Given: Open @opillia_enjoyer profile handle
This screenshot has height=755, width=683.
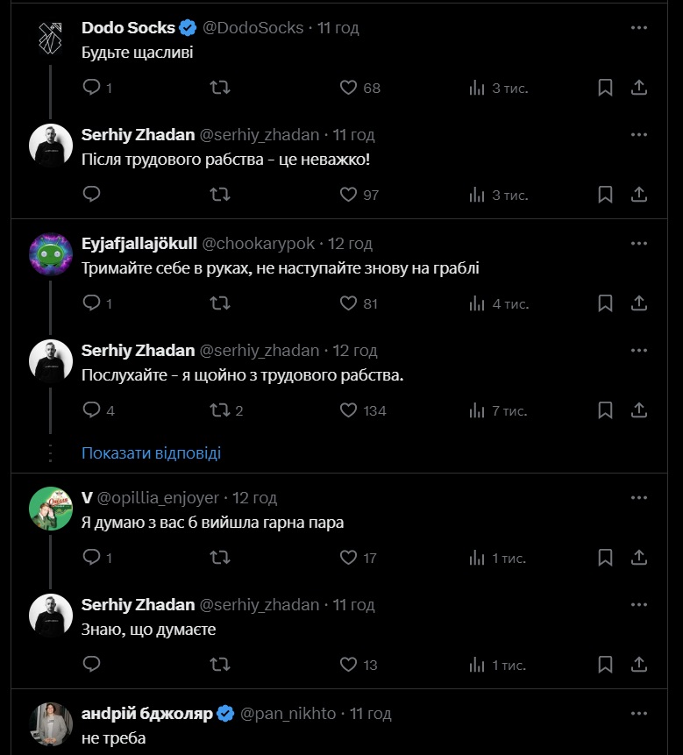Looking at the screenshot, I should point(158,498).
